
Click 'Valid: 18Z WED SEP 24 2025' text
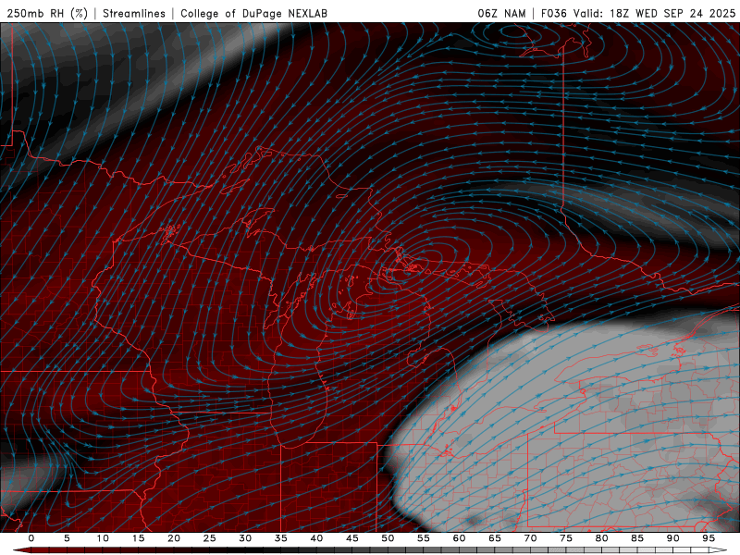[655, 14]
